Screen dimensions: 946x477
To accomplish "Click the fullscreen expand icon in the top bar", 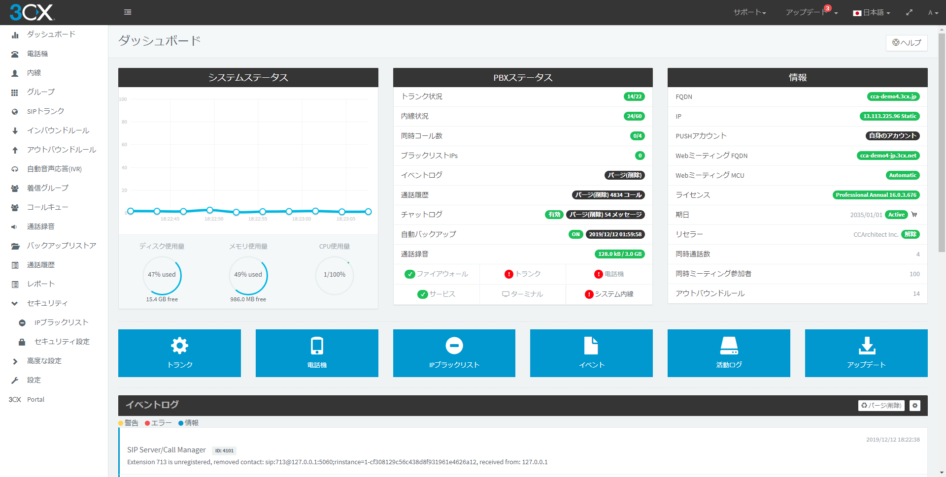I will coord(909,12).
